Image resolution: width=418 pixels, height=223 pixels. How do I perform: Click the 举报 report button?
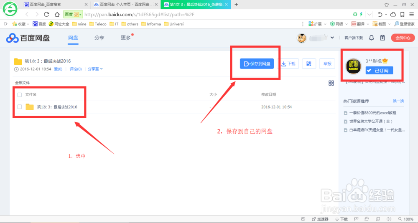pyautogui.click(x=327, y=63)
